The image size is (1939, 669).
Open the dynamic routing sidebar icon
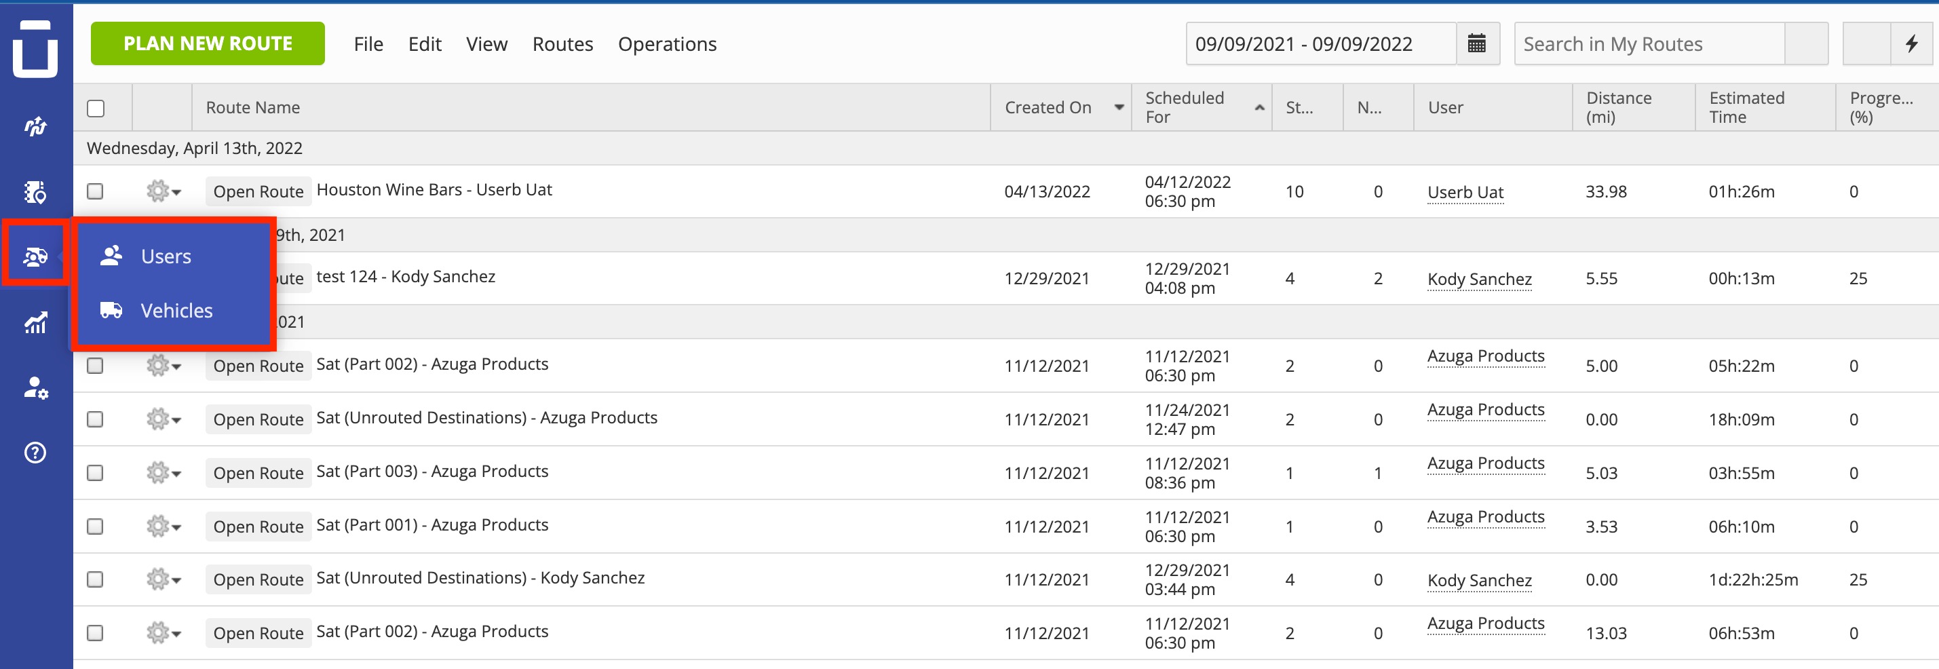[x=35, y=126]
